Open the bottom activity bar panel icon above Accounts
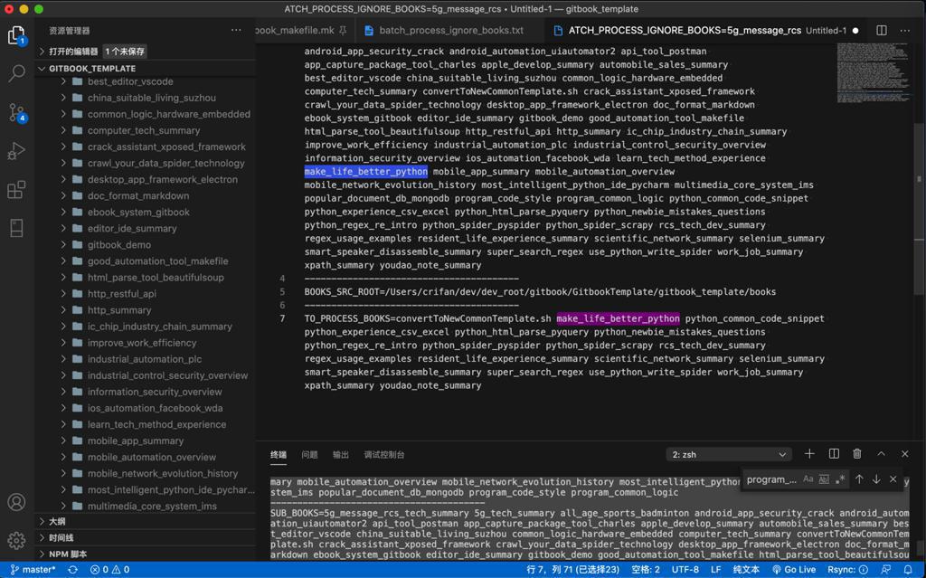The width and height of the screenshot is (926, 578). pyautogui.click(x=16, y=228)
